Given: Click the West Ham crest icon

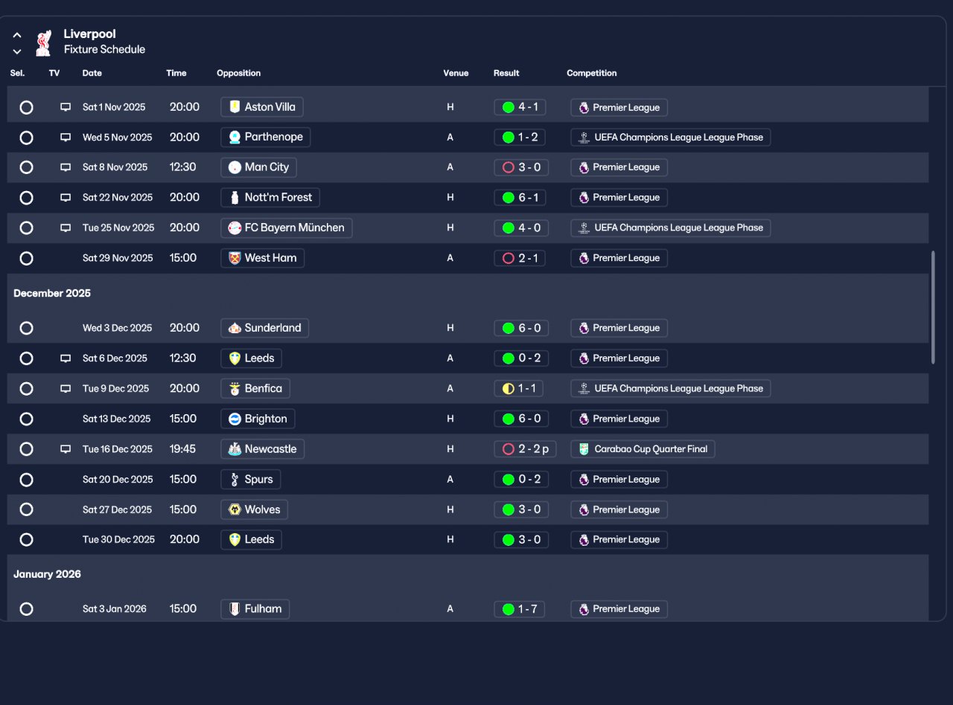Looking at the screenshot, I should pyautogui.click(x=235, y=258).
